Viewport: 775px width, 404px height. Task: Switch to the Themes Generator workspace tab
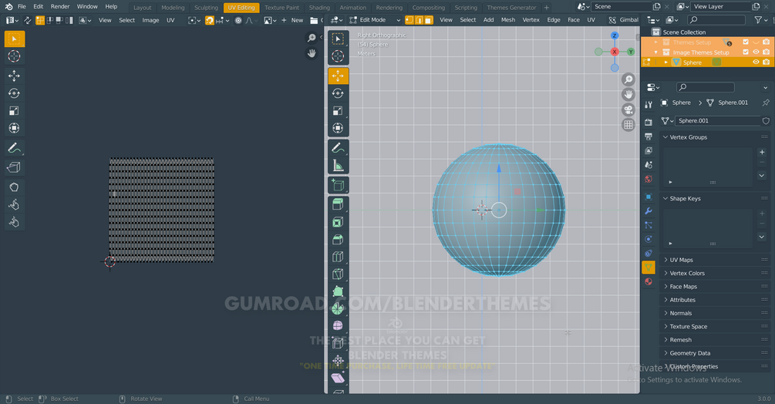click(511, 8)
